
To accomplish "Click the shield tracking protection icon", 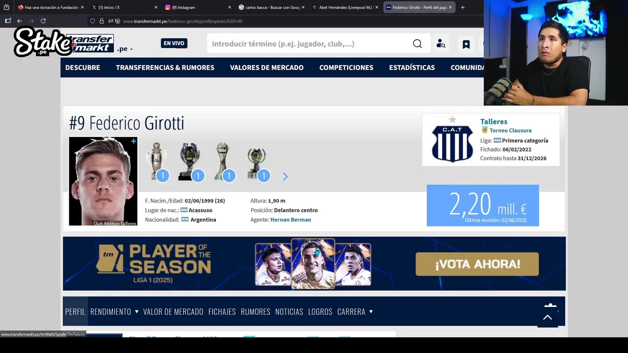I will [92, 21].
